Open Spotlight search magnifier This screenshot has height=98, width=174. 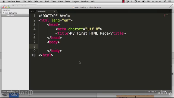click(165, 1)
